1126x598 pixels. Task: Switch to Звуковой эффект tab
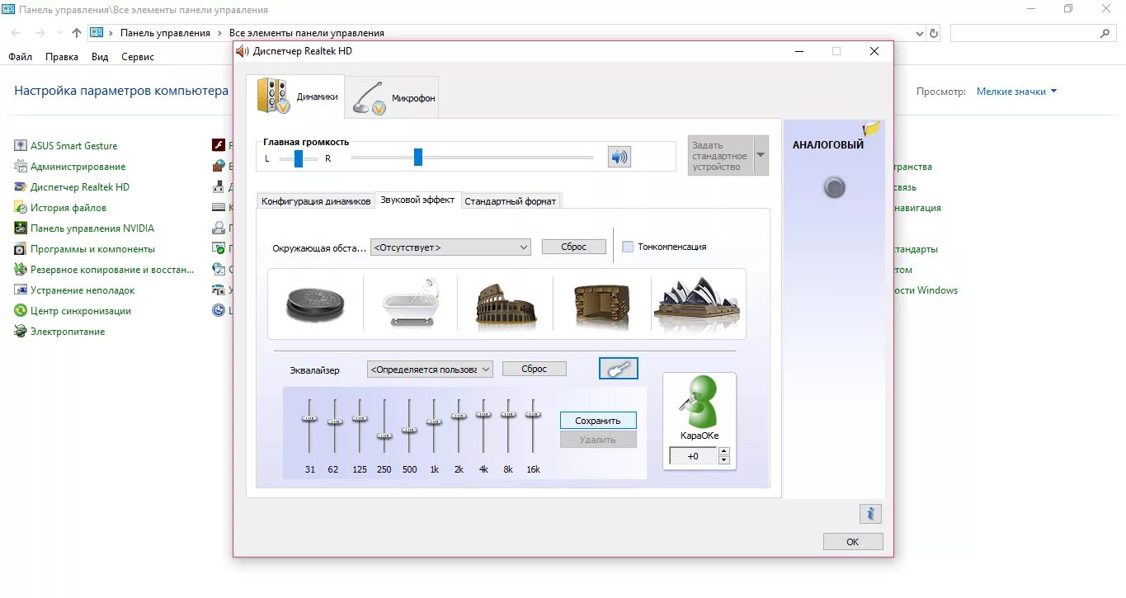point(417,200)
